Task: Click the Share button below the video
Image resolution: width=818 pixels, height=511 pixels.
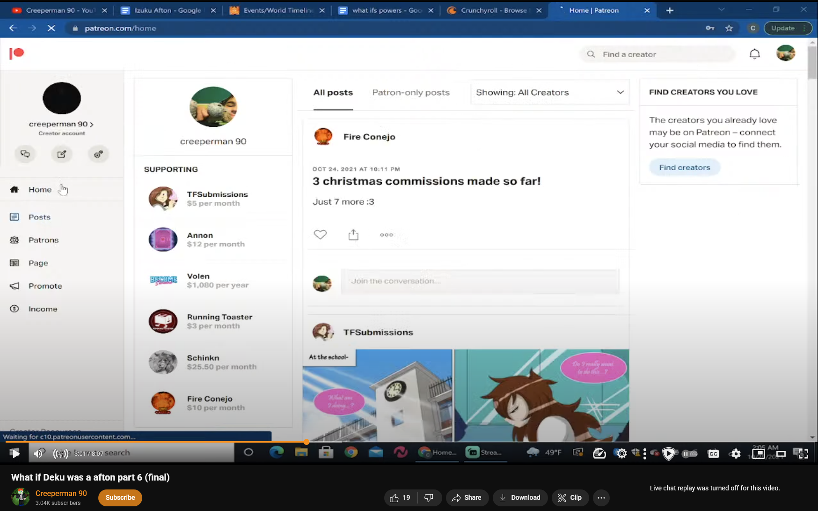Action: click(x=467, y=497)
